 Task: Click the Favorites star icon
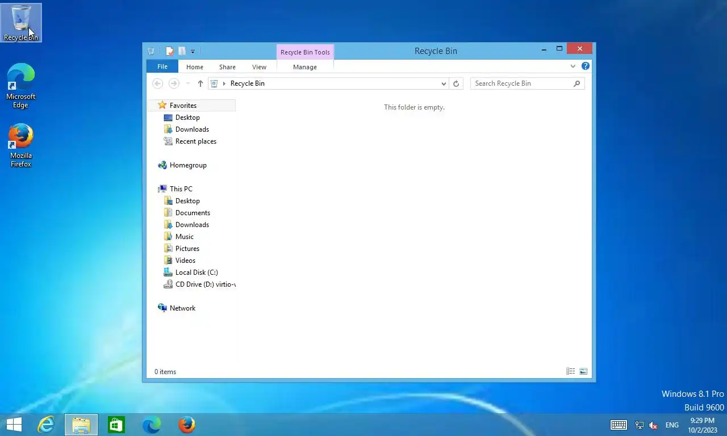162,105
